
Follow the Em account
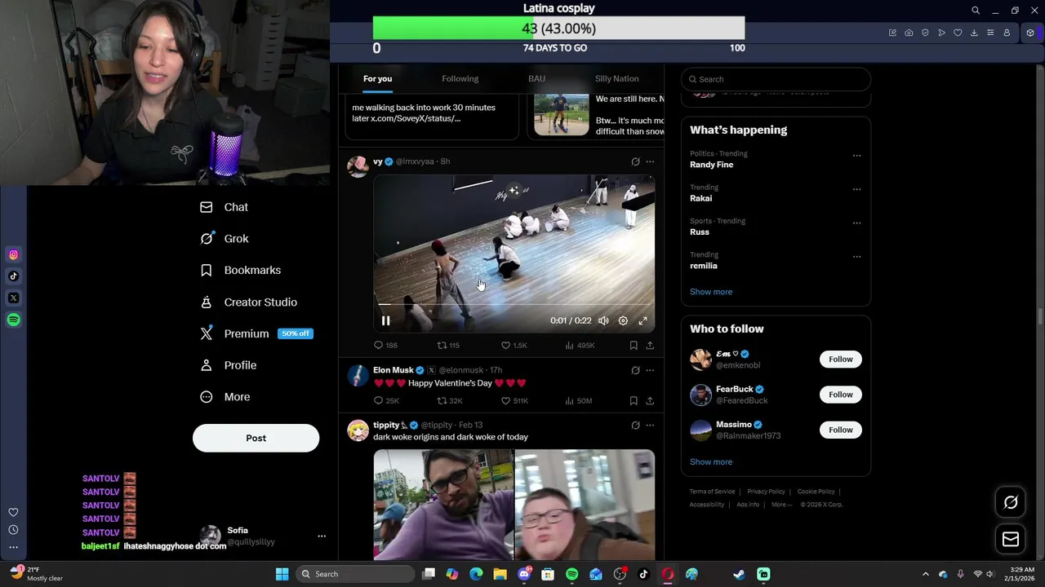pos(840,360)
